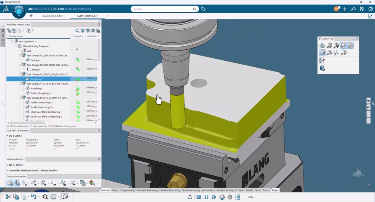
Task: Click the 3DEXPERIENCE compass play button
Action: (x=19, y=11)
